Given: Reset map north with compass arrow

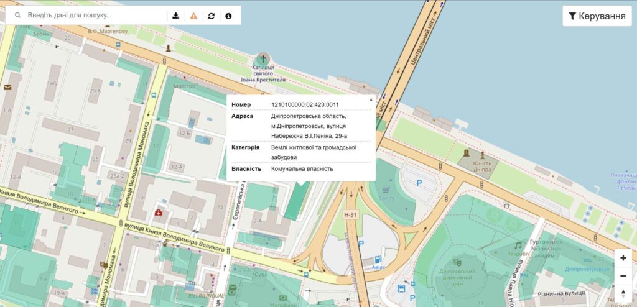Looking at the screenshot, I should pyautogui.click(x=623, y=293).
